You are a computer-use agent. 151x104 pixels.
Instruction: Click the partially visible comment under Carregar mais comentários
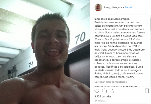pos(116,86)
